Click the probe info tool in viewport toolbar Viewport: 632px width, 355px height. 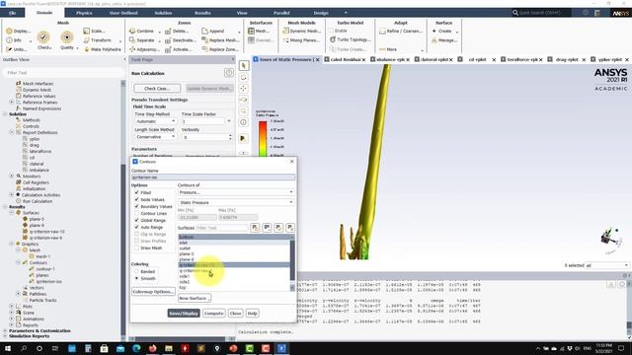coord(243,122)
